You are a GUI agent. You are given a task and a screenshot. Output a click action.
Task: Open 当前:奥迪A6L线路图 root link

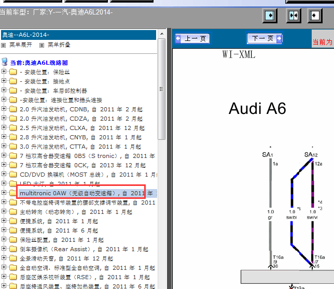point(39,63)
